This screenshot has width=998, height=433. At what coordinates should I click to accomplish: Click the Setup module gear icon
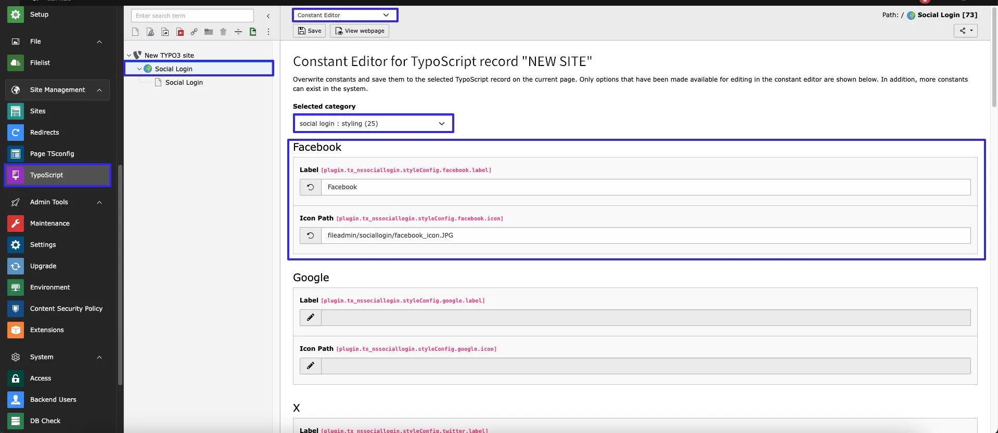pos(16,15)
